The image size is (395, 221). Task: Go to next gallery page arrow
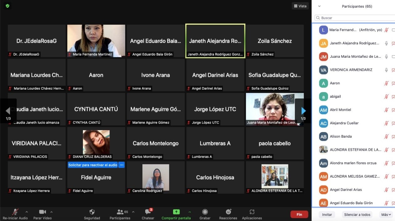click(x=303, y=111)
